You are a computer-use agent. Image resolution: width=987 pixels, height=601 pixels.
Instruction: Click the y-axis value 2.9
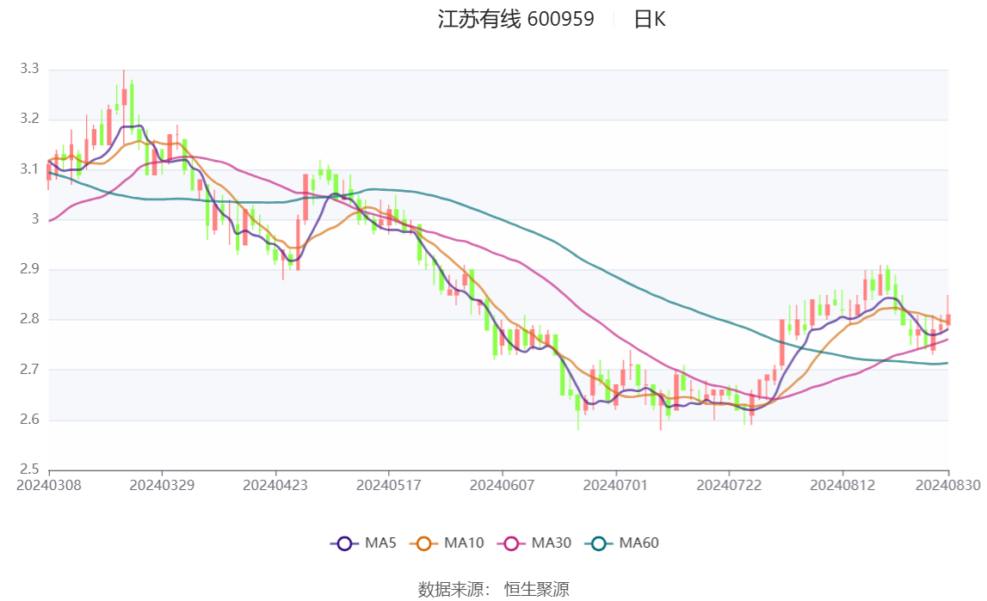click(29, 269)
